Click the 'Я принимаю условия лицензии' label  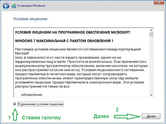pyautogui.click(x=40, y=104)
